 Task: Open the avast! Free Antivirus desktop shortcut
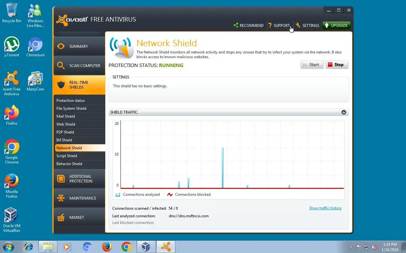(12, 83)
